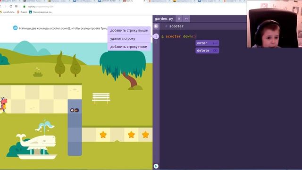302x170 pixels.
Task: Click the line number 1 marker
Action: coord(156,36)
